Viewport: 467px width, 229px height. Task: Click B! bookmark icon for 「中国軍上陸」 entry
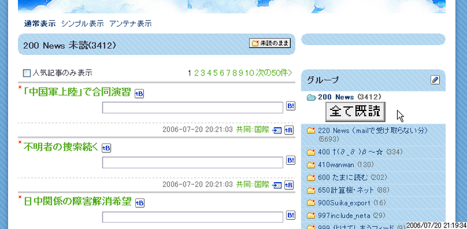290,106
